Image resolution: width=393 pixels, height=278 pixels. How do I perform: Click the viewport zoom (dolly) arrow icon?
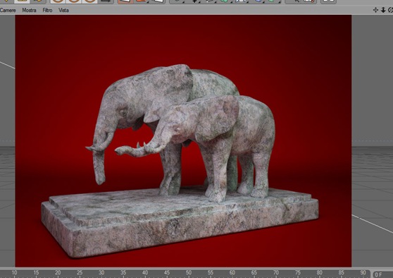[x=383, y=10]
